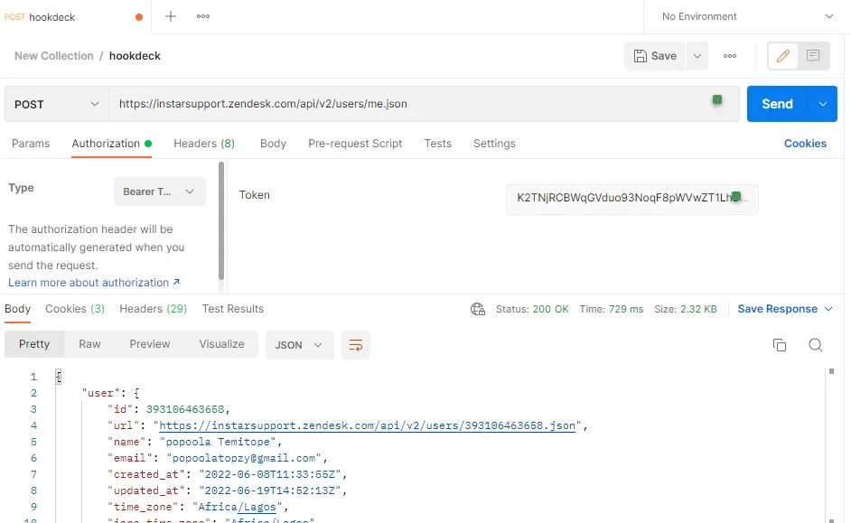The width and height of the screenshot is (851, 523).
Task: Click the auth panel vertical scrollbar
Action: [221, 220]
